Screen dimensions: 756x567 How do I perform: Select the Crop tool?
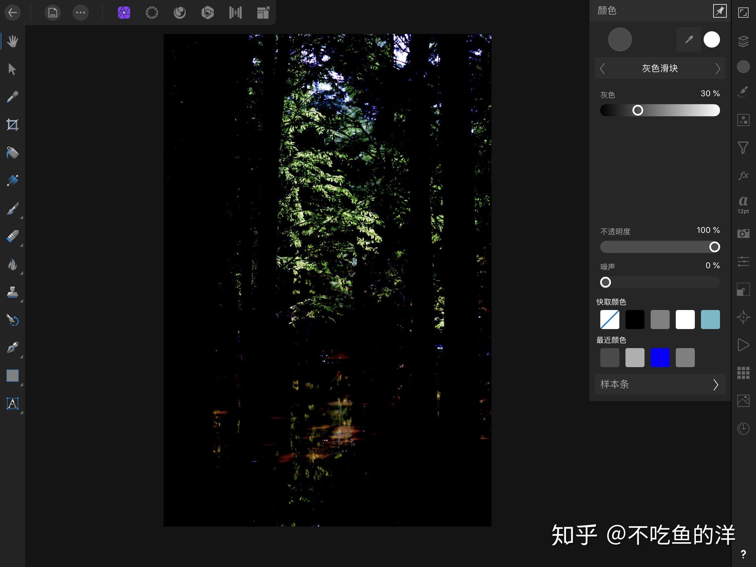pyautogui.click(x=12, y=125)
